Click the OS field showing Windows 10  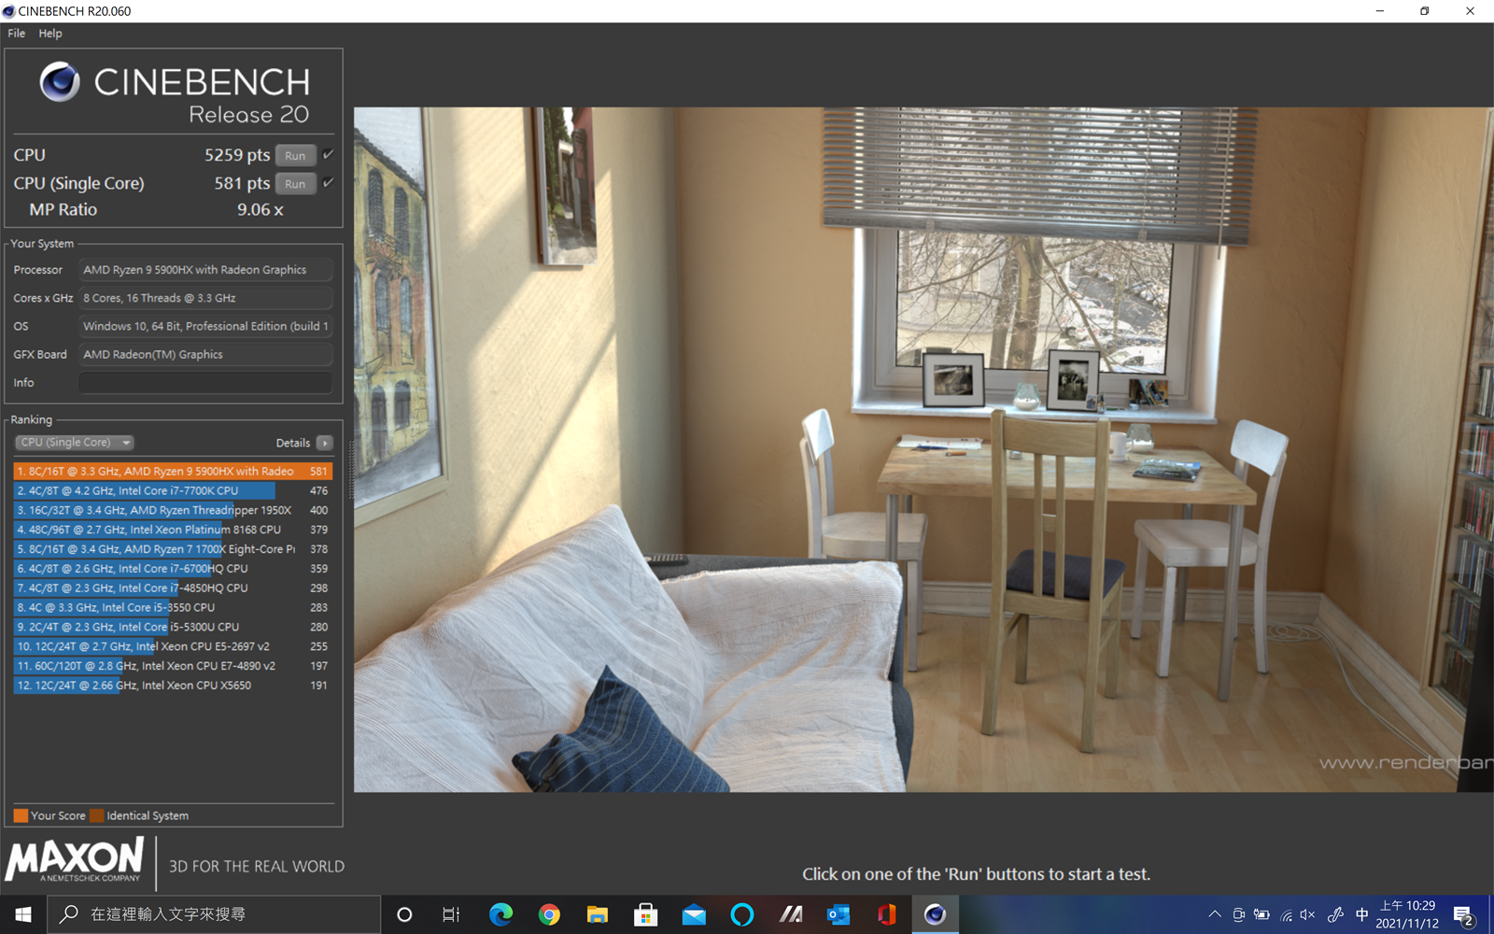point(205,326)
